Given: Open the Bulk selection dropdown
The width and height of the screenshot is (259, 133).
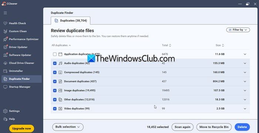Looking at the screenshot, I should click(68, 127).
